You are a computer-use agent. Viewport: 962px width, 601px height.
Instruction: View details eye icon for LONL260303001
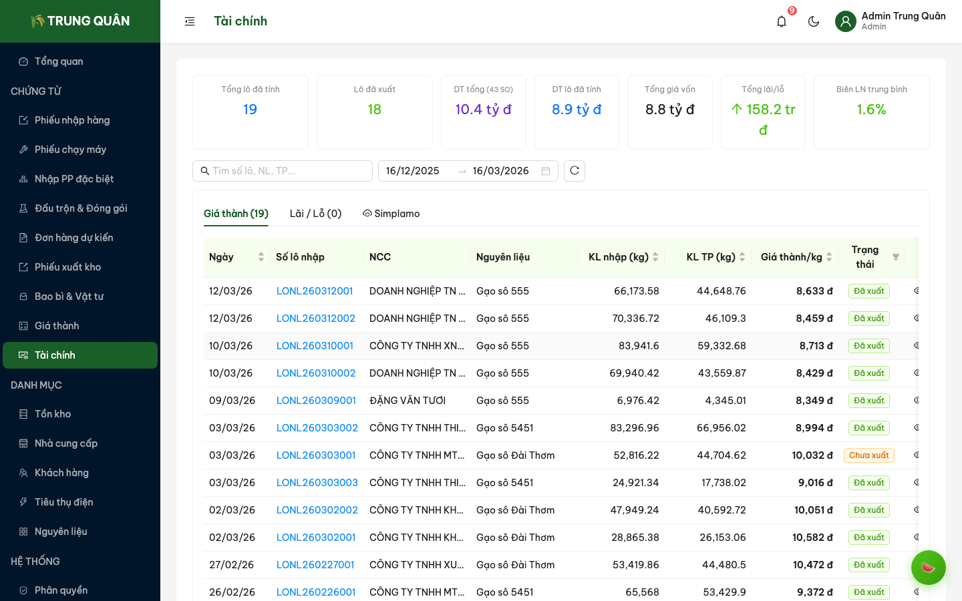[x=916, y=455]
